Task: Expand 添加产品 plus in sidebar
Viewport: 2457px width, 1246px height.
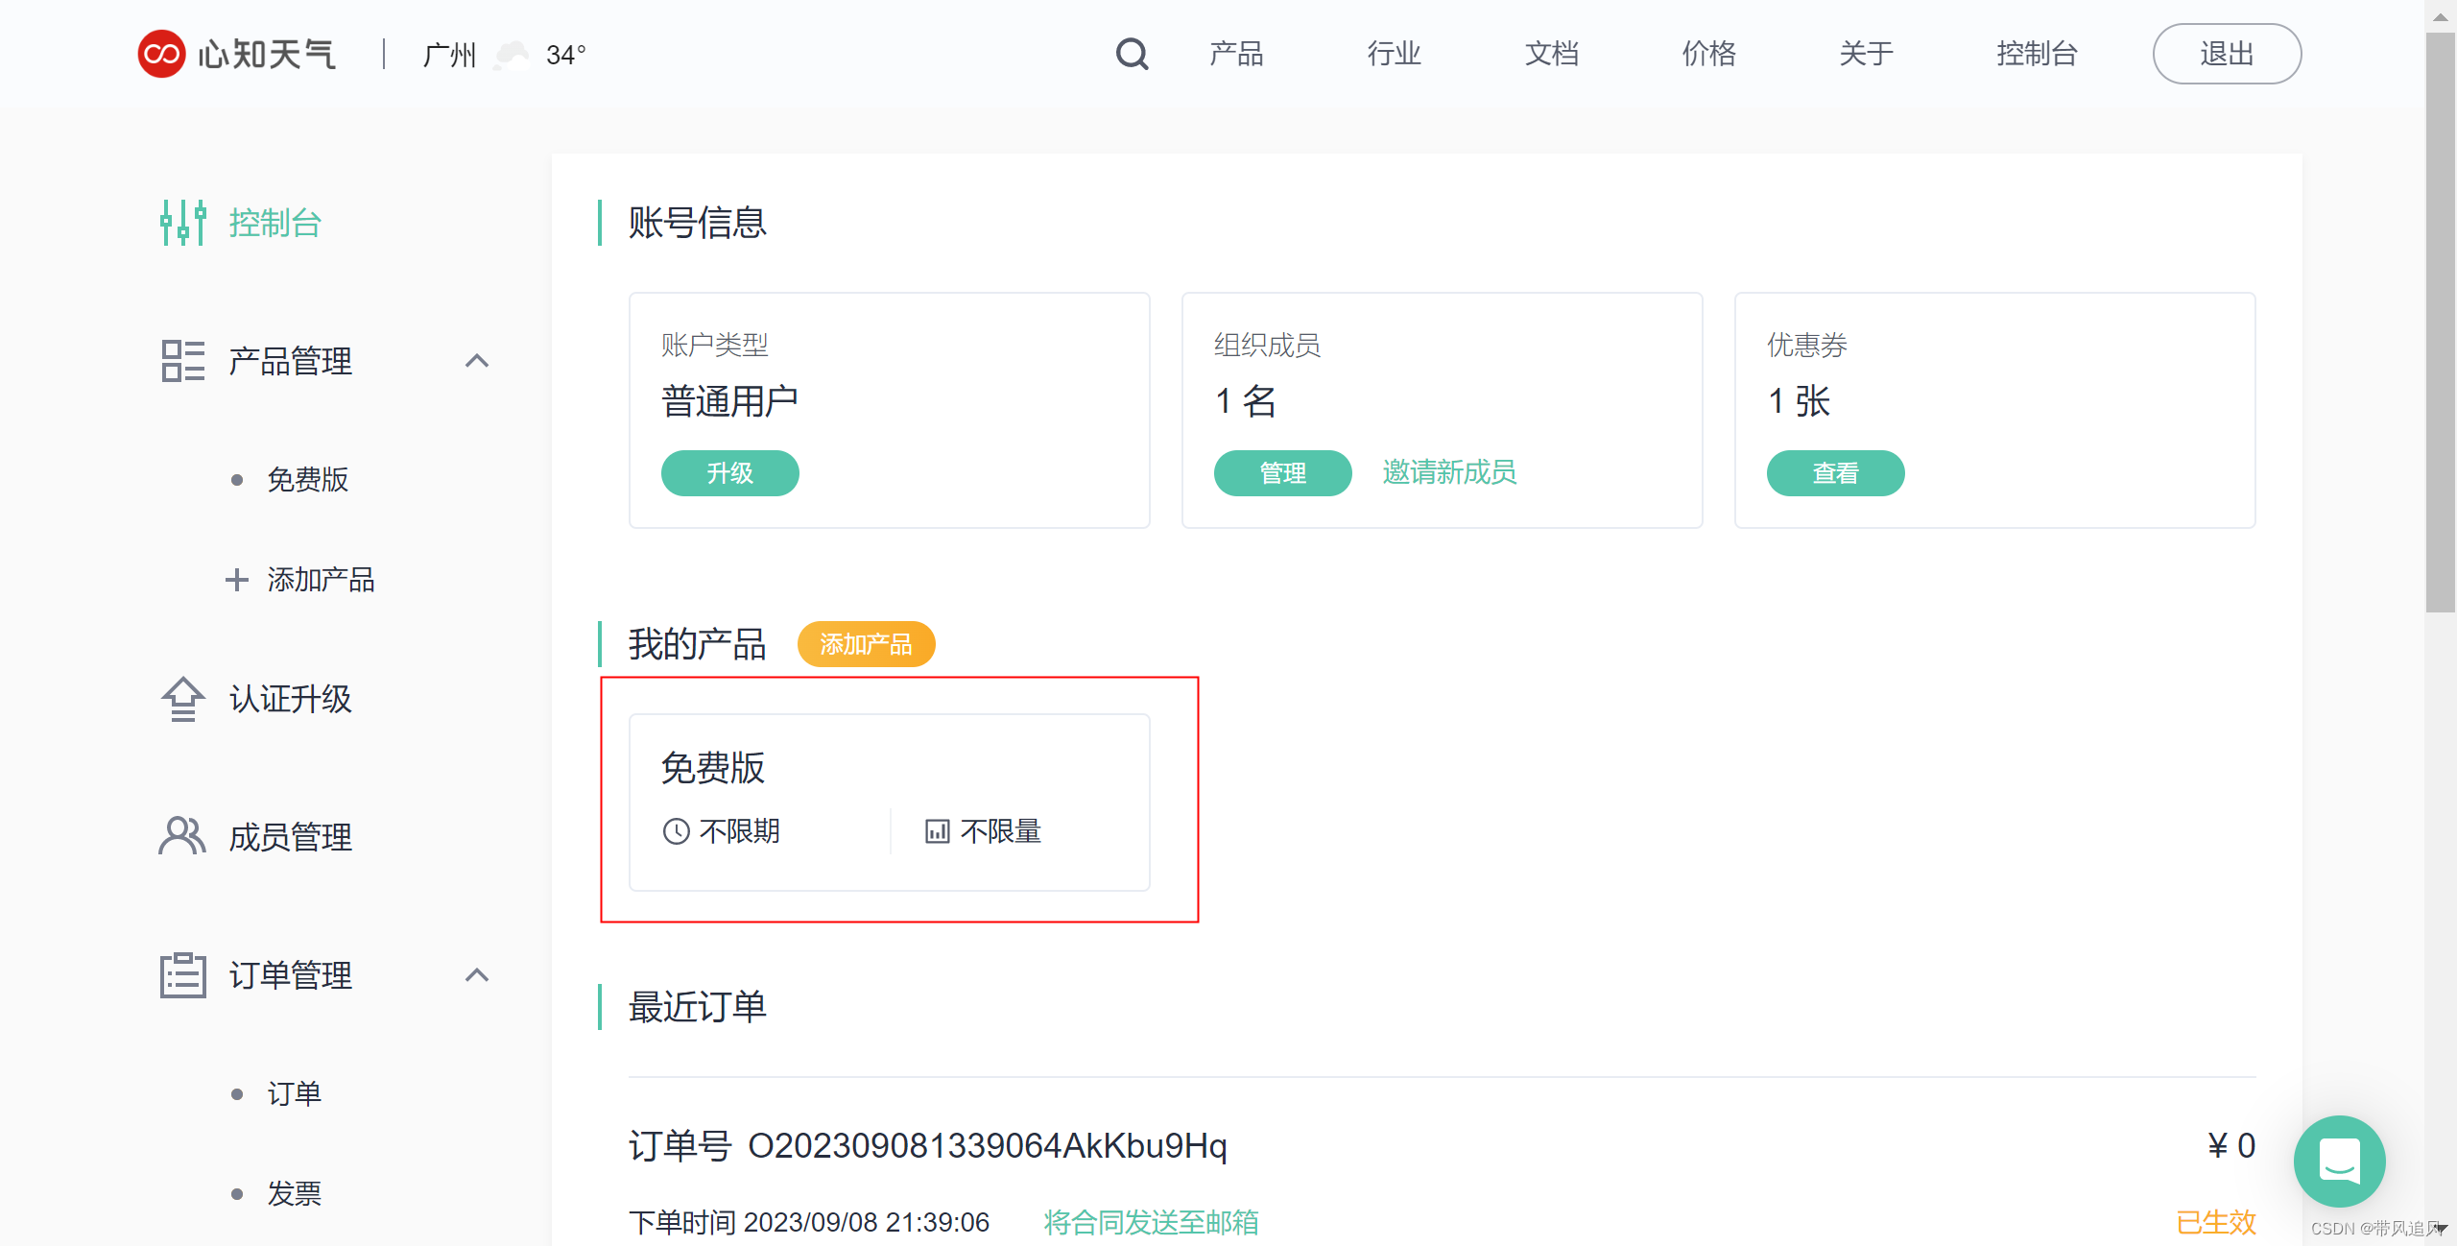Action: [236, 580]
